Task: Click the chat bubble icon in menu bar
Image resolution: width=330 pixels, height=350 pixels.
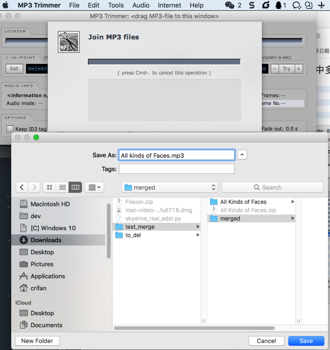Action: [297, 5]
